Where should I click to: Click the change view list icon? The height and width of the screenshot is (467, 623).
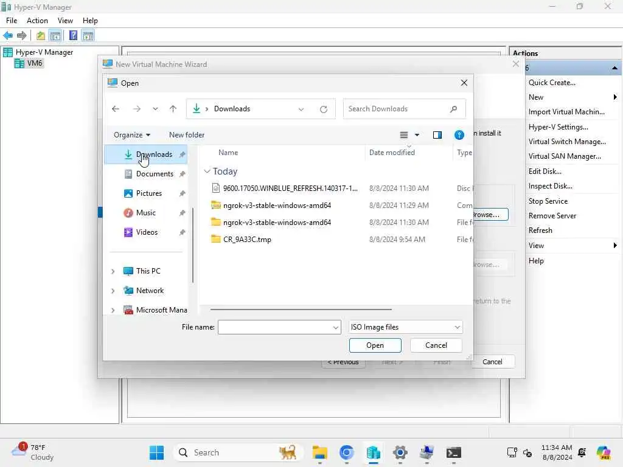[404, 135]
